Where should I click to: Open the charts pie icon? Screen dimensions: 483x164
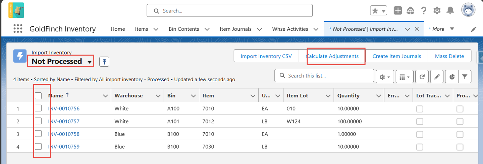point(452,76)
